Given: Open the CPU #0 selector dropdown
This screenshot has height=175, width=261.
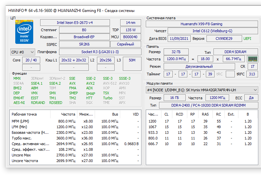Looking at the screenshot, I should 23,52.
